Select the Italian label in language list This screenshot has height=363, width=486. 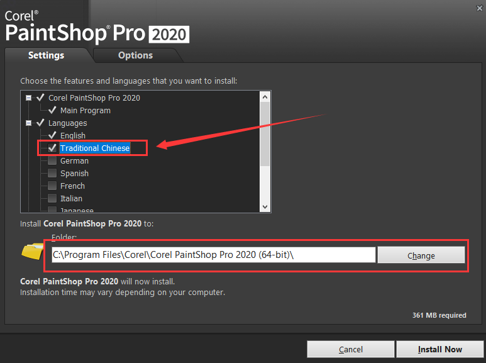(71, 199)
